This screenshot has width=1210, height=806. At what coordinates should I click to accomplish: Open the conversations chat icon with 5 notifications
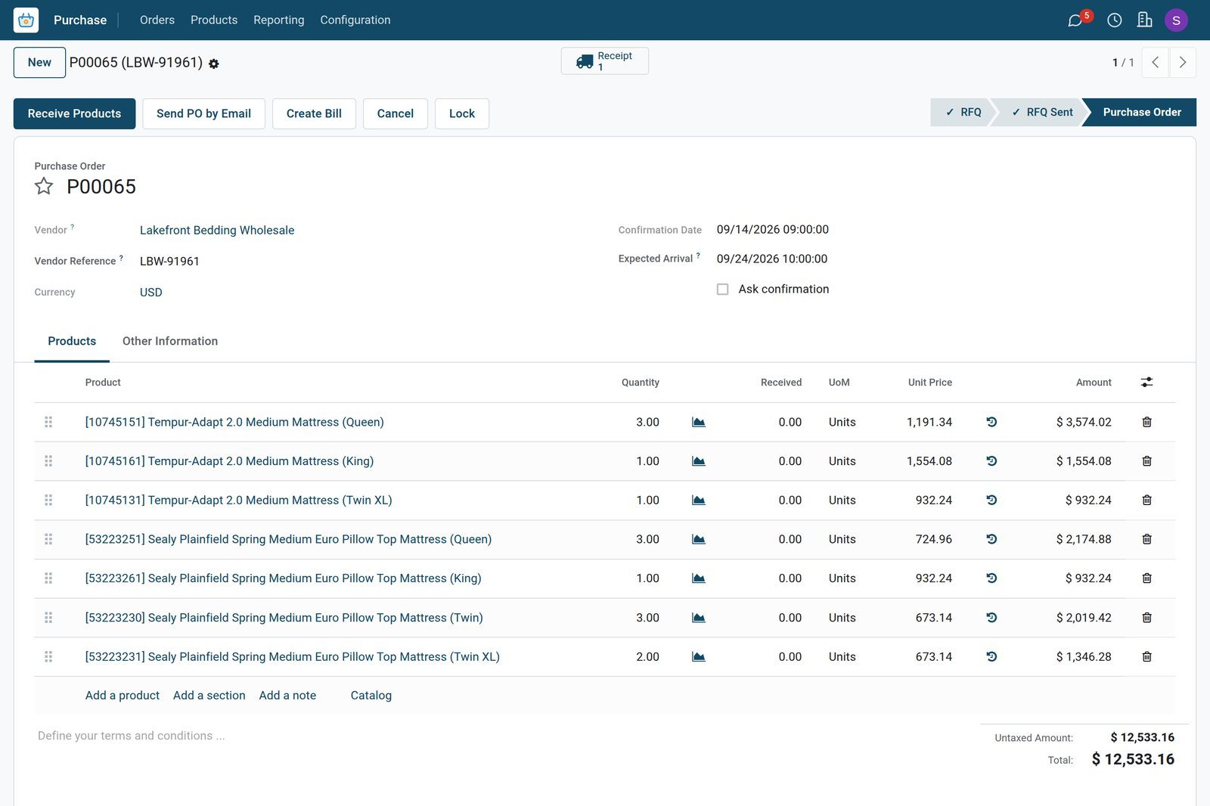point(1075,20)
